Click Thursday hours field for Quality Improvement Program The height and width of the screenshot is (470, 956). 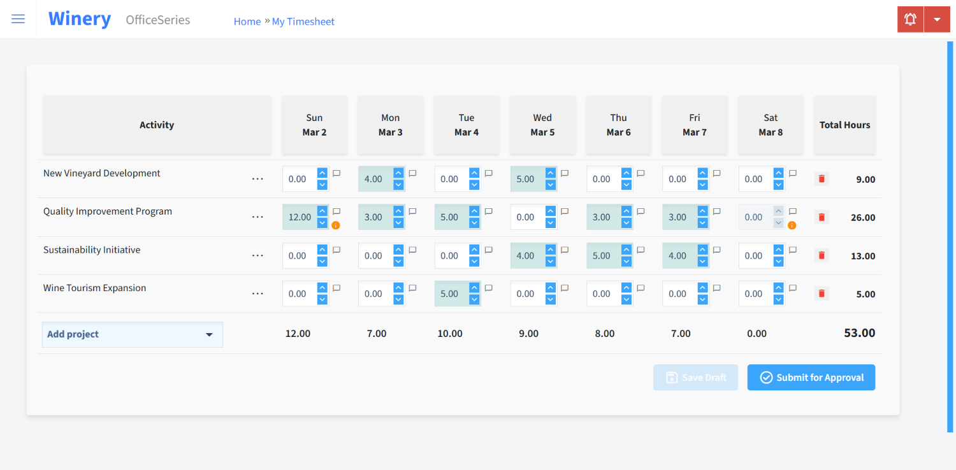pyautogui.click(x=603, y=217)
